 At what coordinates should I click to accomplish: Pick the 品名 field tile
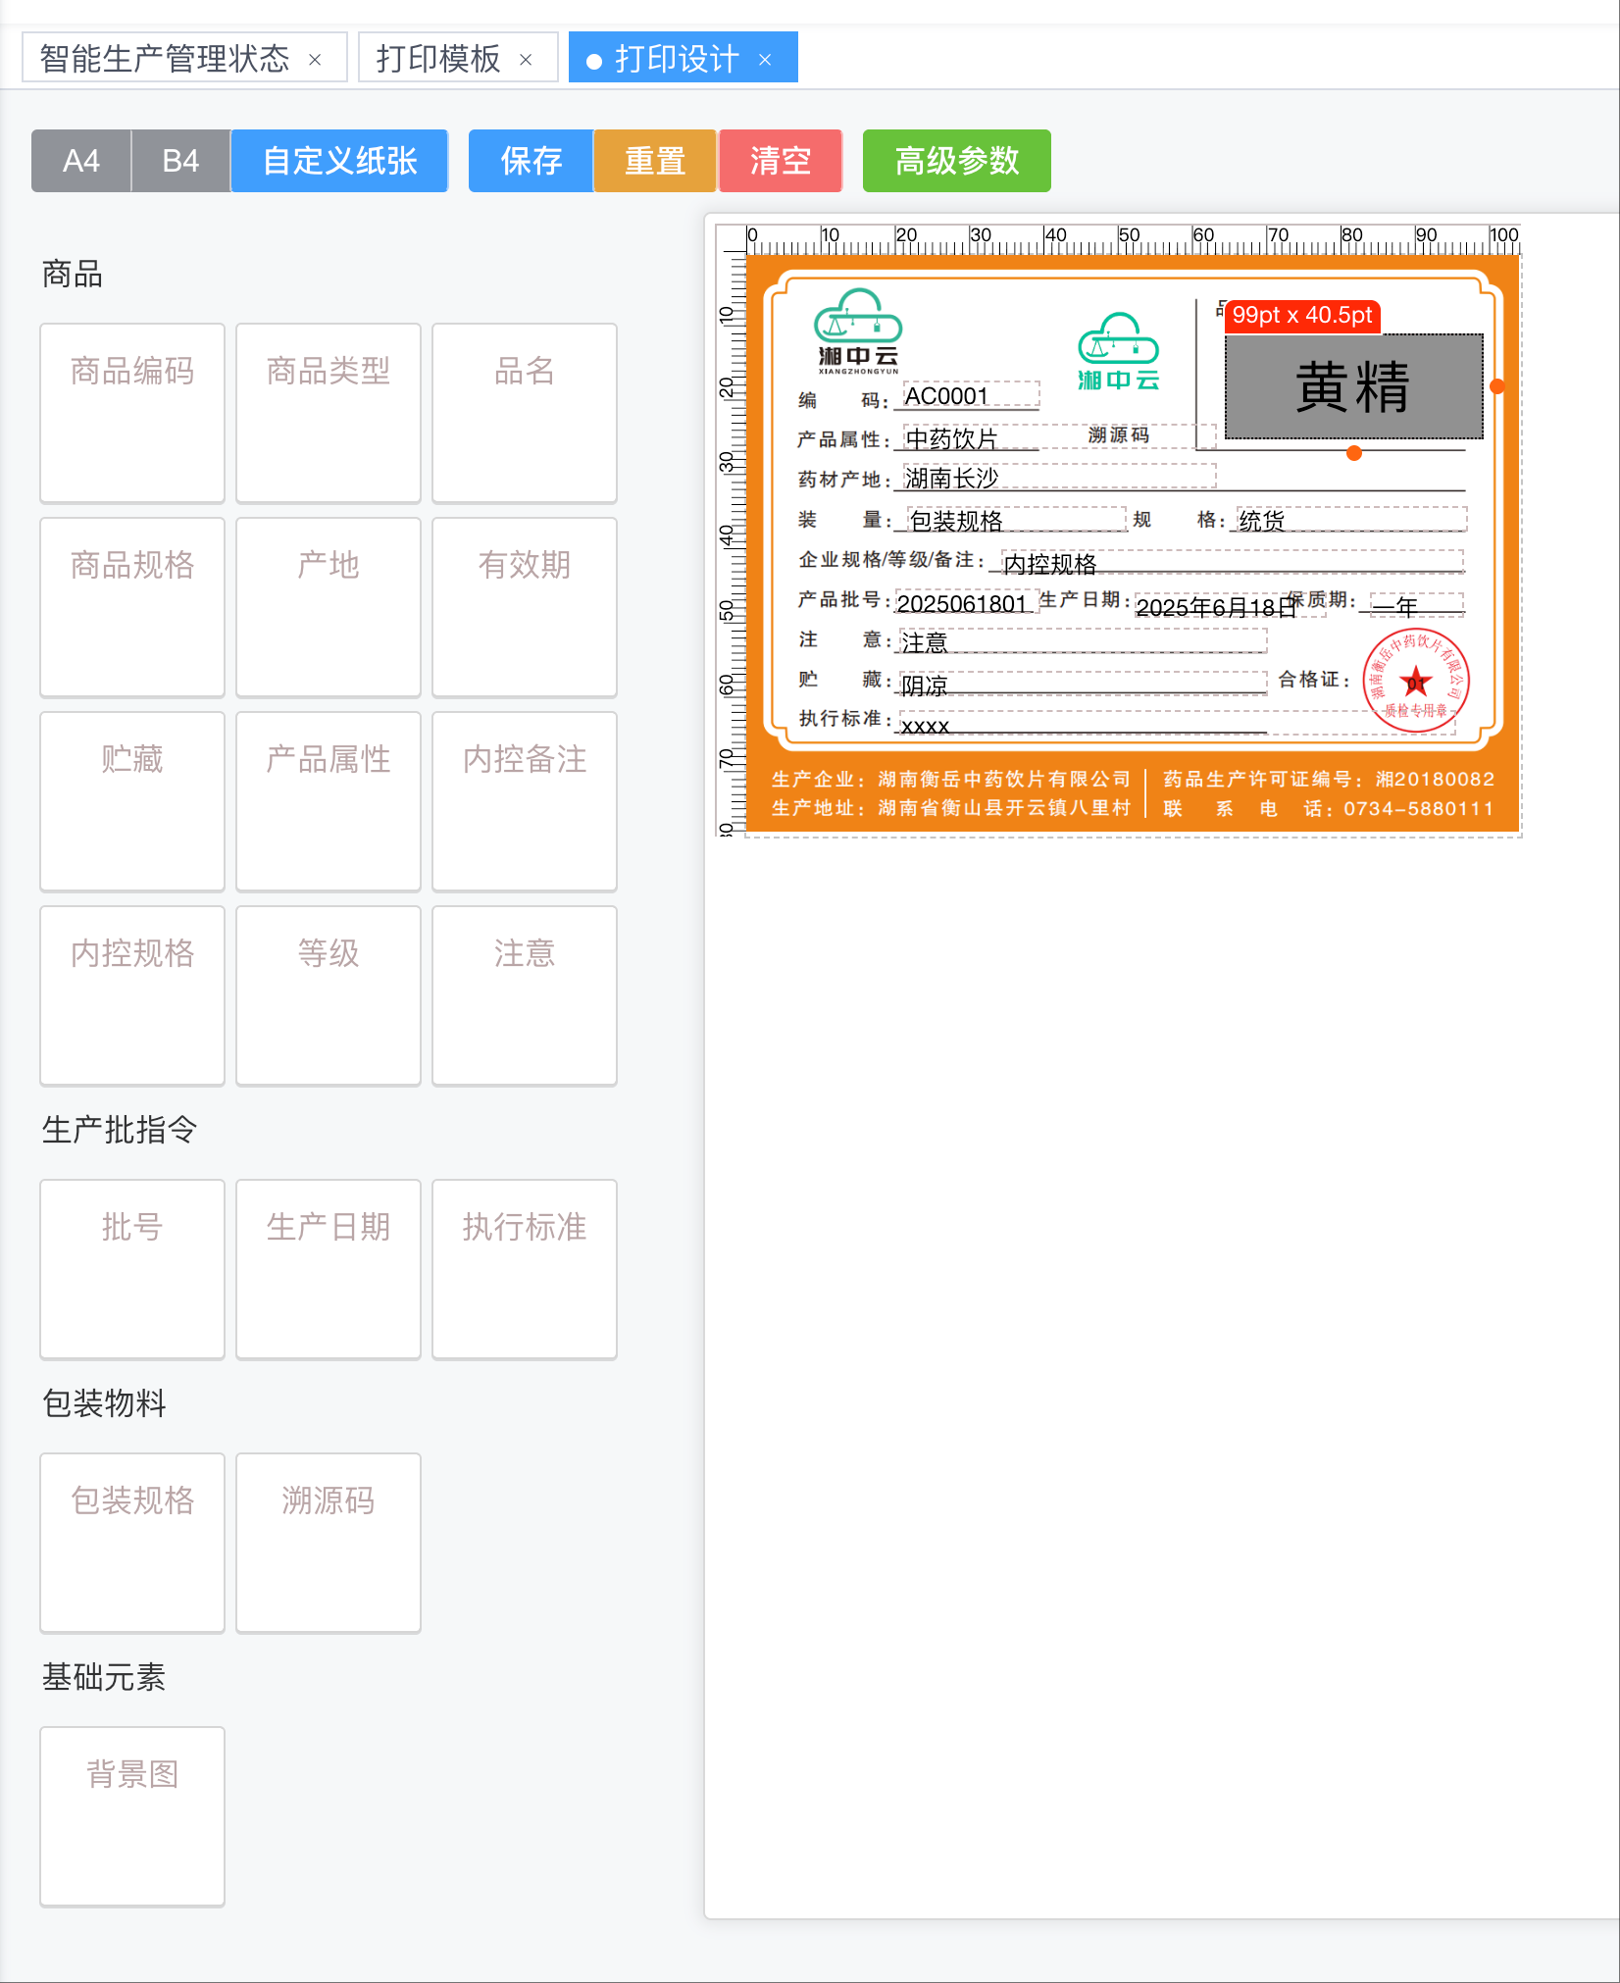525,413
